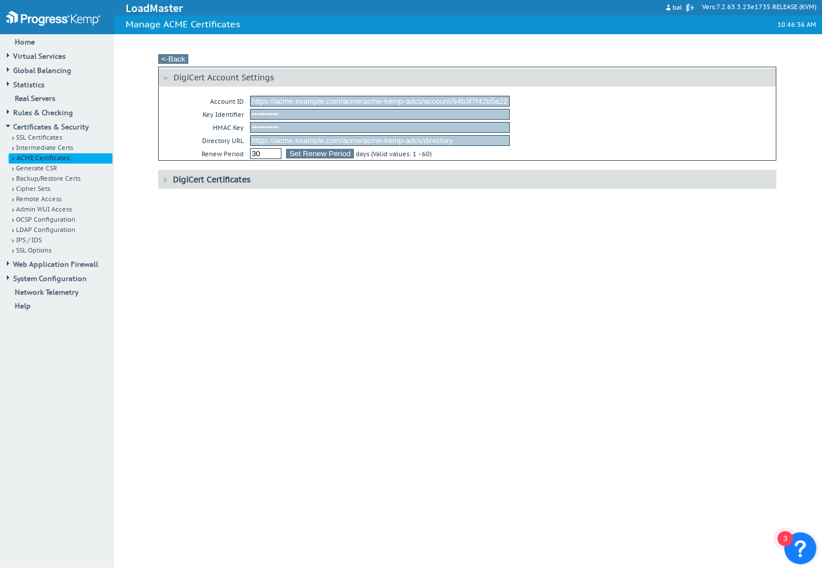
Task: Open SSL Certificates submenu item
Action: (x=39, y=137)
